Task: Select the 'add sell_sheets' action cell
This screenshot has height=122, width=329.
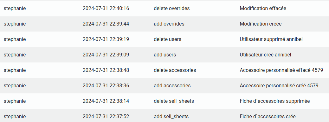Action: (171, 117)
